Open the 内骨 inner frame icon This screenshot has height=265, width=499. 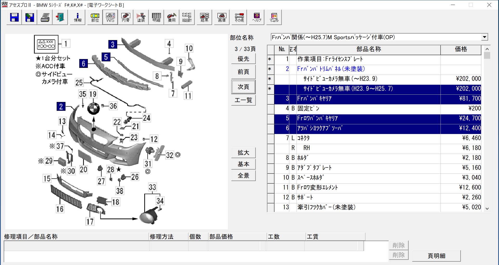tap(126, 17)
